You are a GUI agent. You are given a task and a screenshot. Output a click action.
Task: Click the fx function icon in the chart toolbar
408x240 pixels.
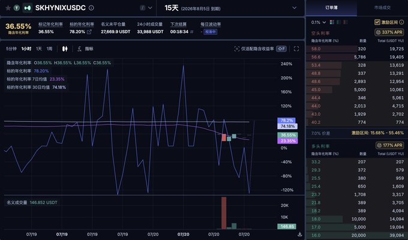[79, 49]
